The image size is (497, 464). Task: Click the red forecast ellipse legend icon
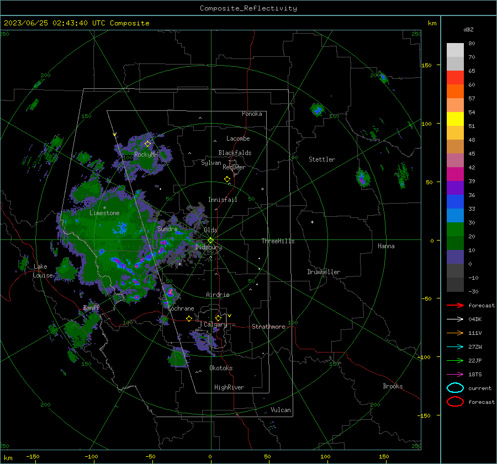pyautogui.click(x=455, y=402)
